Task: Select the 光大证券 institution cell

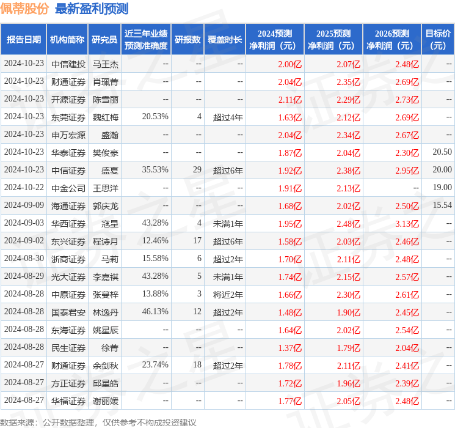Action: [68, 277]
